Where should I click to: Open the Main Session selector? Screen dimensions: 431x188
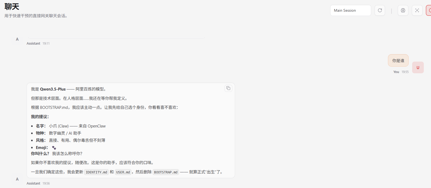coord(350,10)
